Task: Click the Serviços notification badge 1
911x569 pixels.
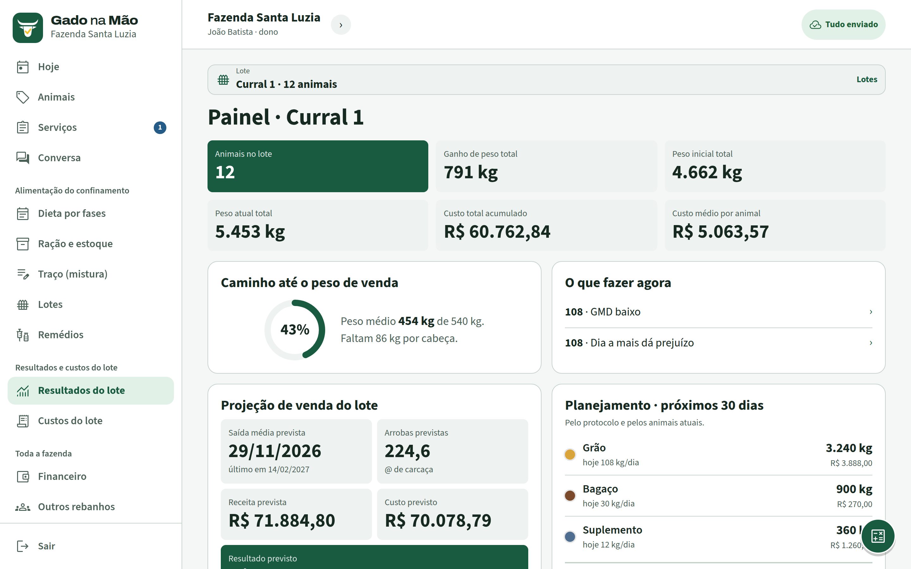Action: pyautogui.click(x=160, y=128)
